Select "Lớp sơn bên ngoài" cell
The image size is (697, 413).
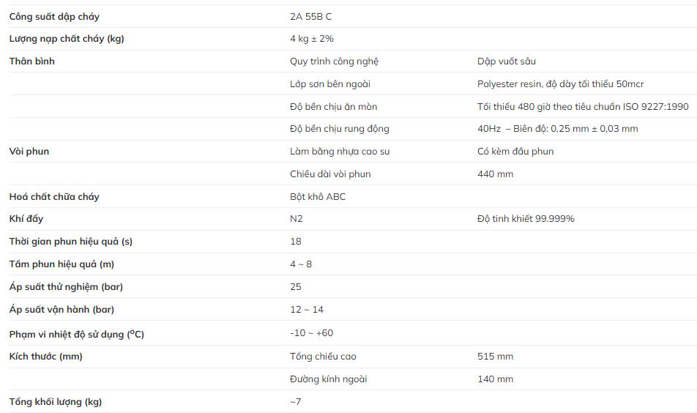[x=330, y=84]
